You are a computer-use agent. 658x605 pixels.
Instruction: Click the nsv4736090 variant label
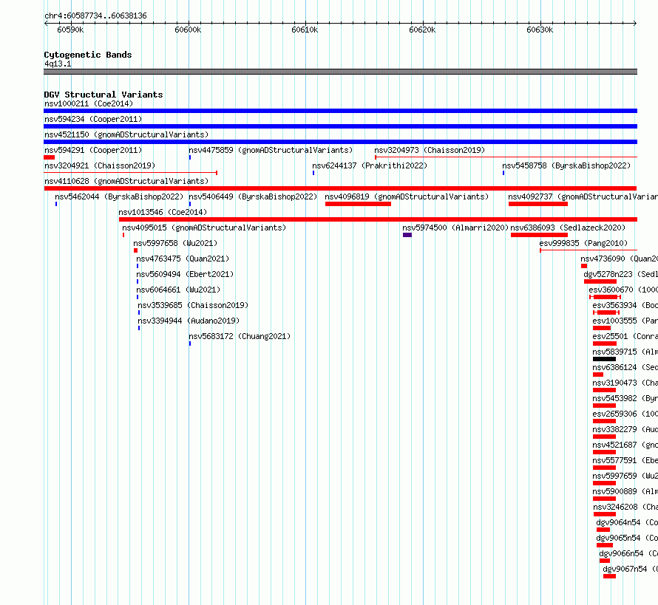click(619, 259)
